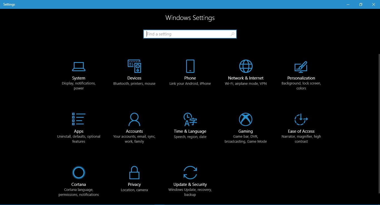Image resolution: width=380 pixels, height=205 pixels.
Task: Click the search magnifier in the search box
Action: 233,34
